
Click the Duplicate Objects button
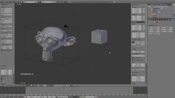point(7,19)
